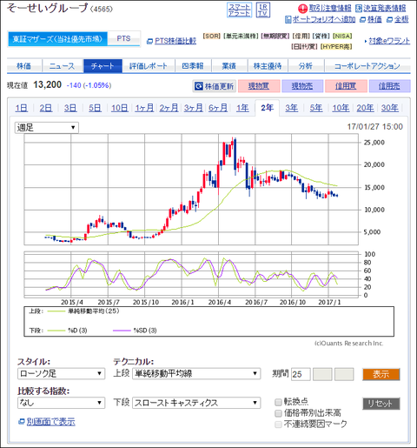Image resolution: width=417 pixels, height=448 pixels.
Task: Click the 信用買 button
Action: click(x=346, y=86)
